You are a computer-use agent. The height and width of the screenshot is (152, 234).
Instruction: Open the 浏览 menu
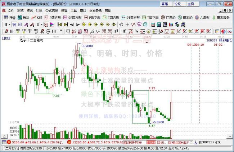coord(20,10)
